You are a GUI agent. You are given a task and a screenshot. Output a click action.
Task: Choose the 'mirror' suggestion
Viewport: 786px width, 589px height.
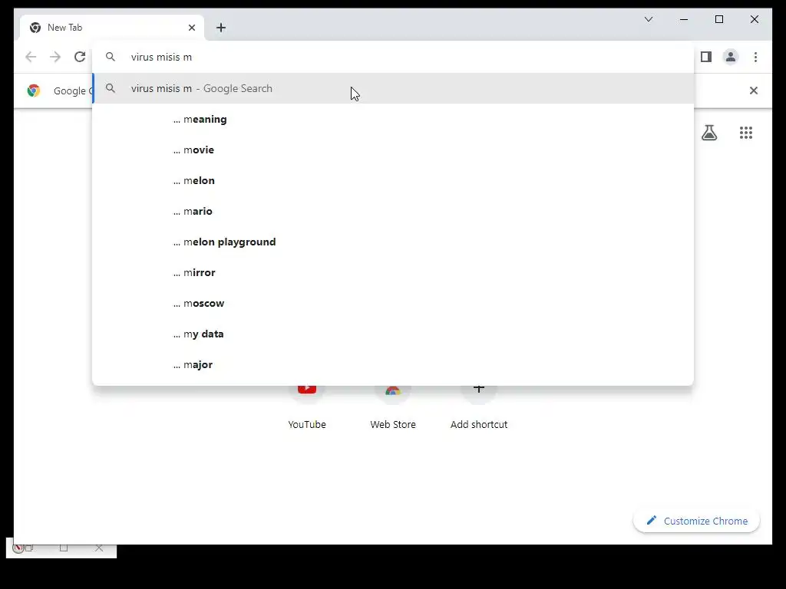point(394,272)
